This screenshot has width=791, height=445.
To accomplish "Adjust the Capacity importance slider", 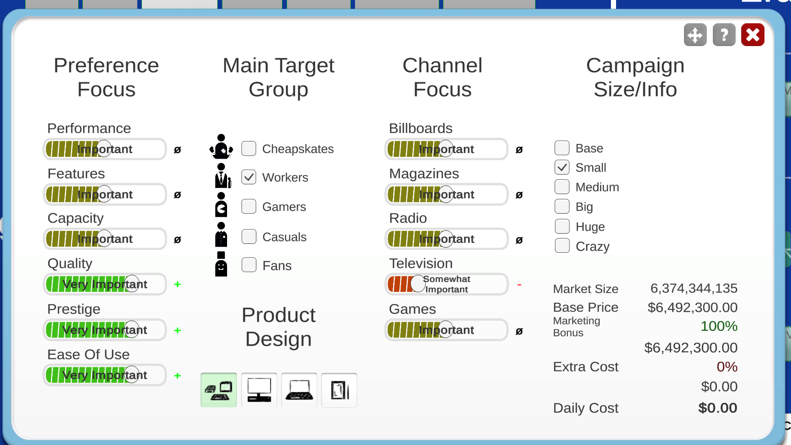I will [105, 239].
